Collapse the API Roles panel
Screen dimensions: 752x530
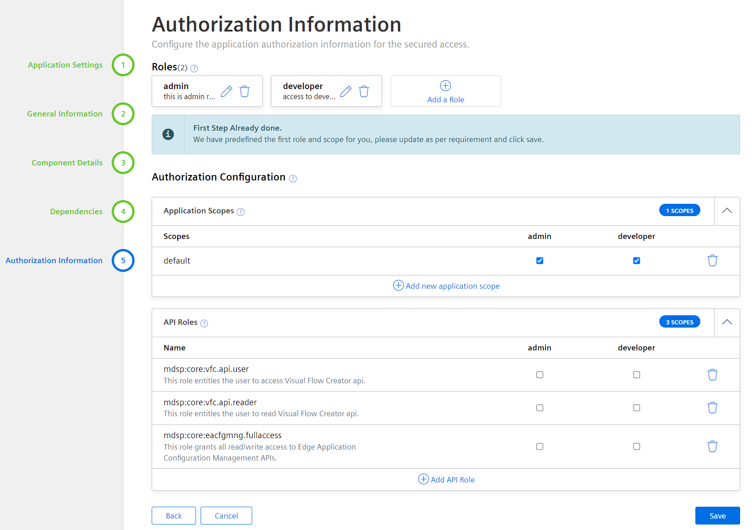tap(727, 323)
